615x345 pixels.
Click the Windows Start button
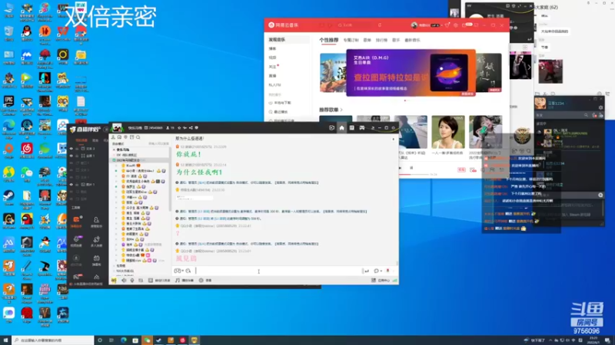tap(5, 340)
